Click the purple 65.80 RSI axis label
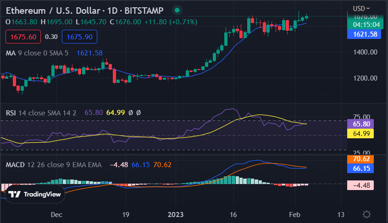The width and height of the screenshot is (388, 223). point(362,124)
